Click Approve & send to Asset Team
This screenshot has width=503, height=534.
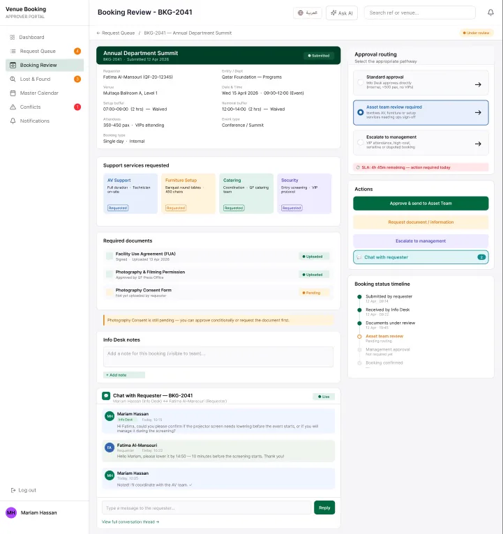421,204
